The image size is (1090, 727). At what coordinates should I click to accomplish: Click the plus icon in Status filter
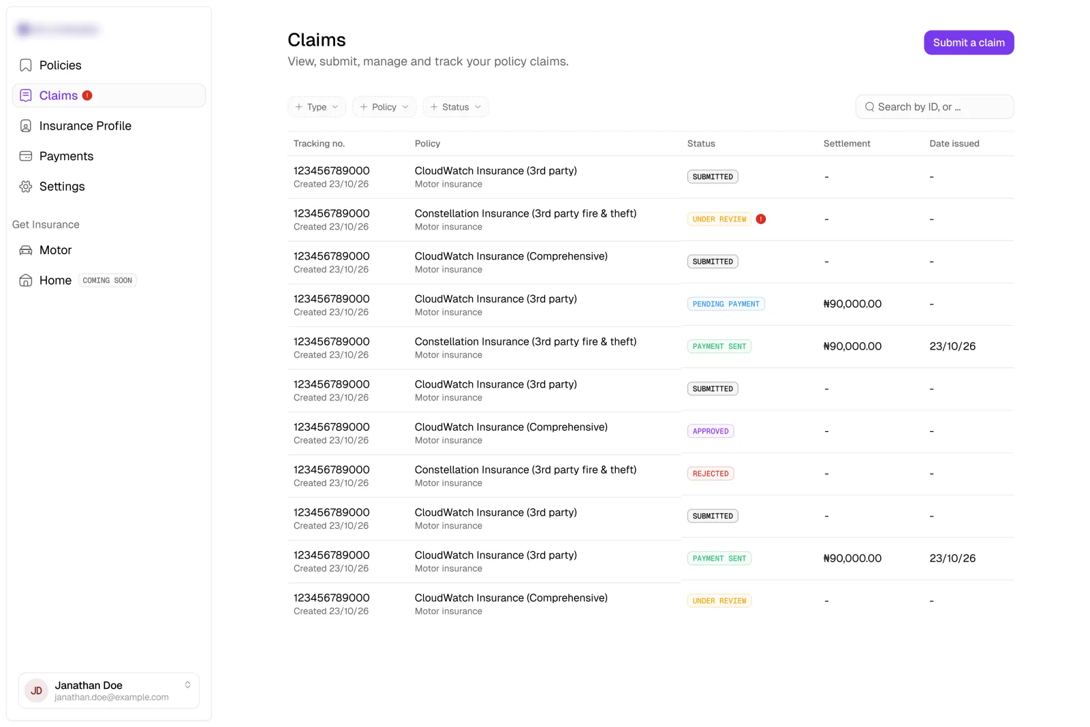434,107
